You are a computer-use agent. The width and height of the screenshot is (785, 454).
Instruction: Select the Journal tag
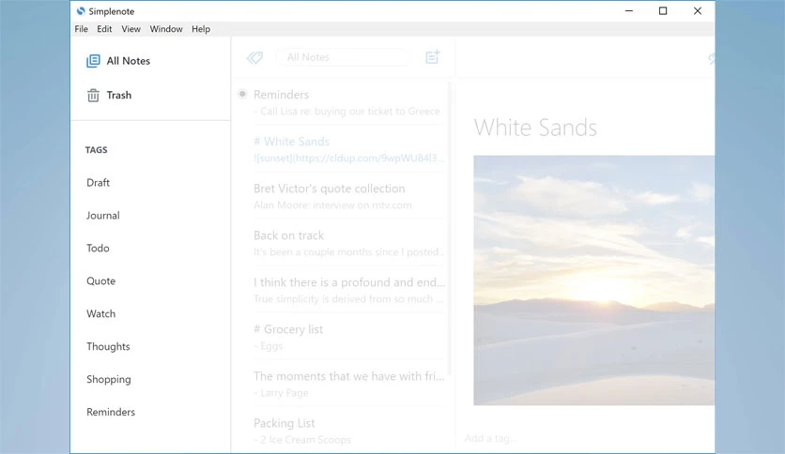(x=102, y=216)
